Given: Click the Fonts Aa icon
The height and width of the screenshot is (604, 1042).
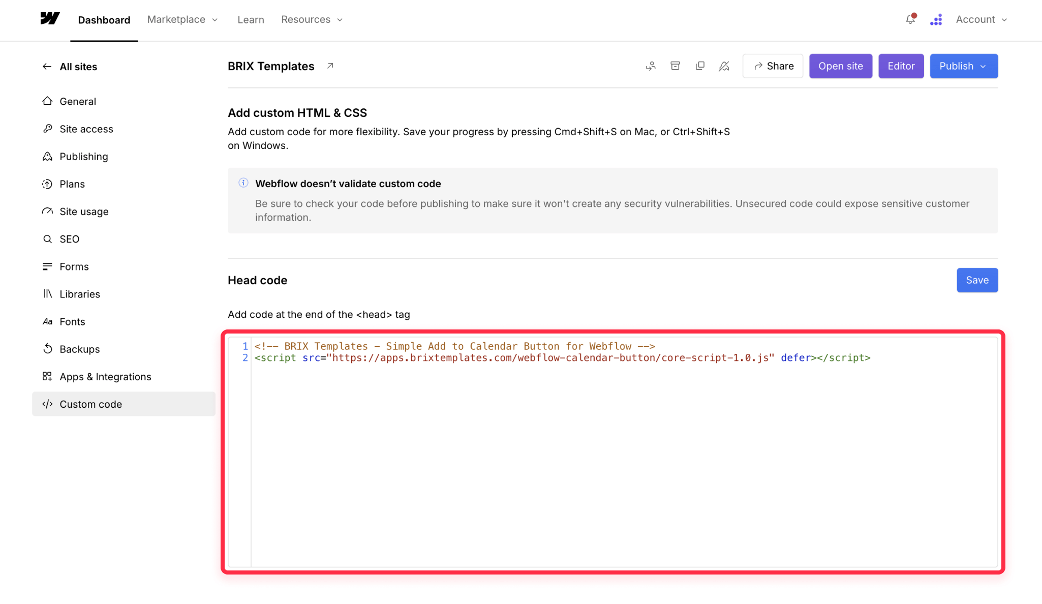Looking at the screenshot, I should (x=47, y=321).
